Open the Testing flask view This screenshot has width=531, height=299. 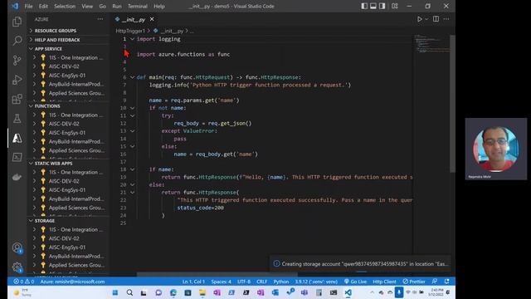(x=17, y=118)
